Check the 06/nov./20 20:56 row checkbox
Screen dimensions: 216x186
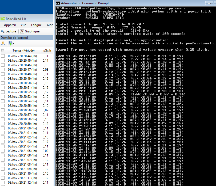[x=3, y=110]
